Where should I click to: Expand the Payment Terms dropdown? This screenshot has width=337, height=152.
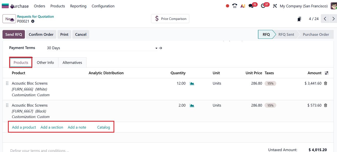156,48
